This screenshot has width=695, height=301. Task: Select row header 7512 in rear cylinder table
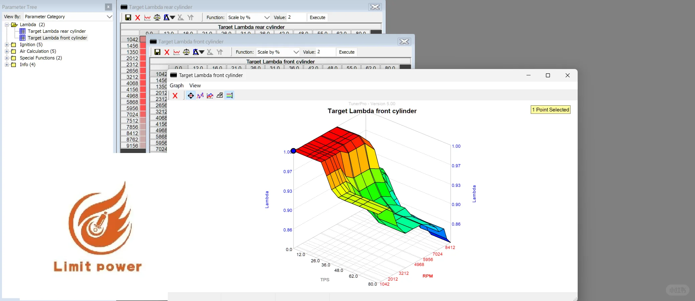click(130, 121)
